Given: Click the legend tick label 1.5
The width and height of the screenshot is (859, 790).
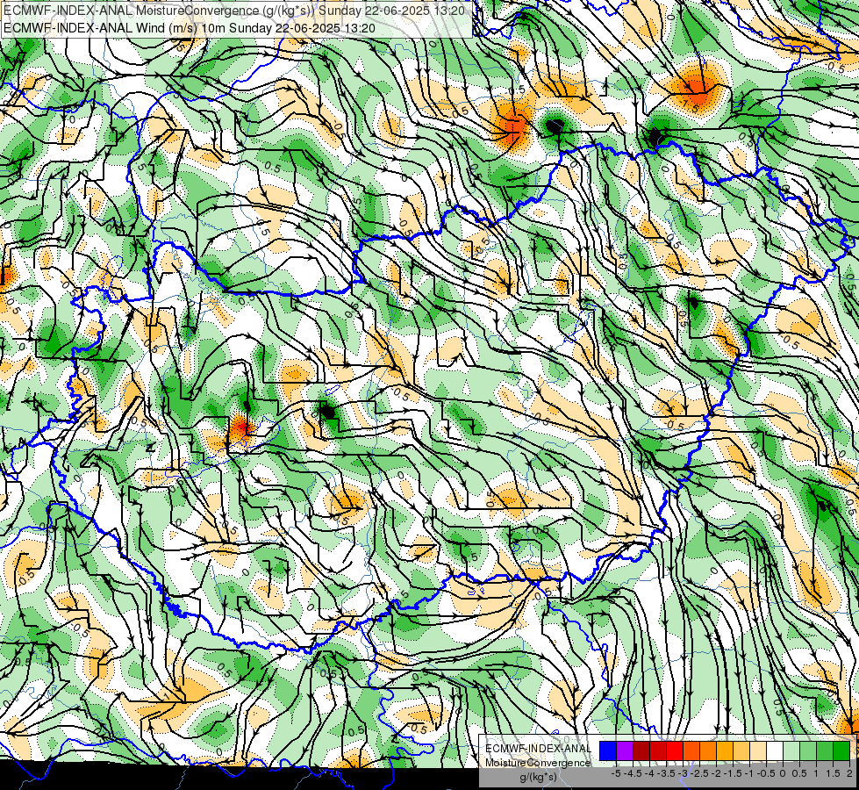Looking at the screenshot, I should click(x=833, y=773).
